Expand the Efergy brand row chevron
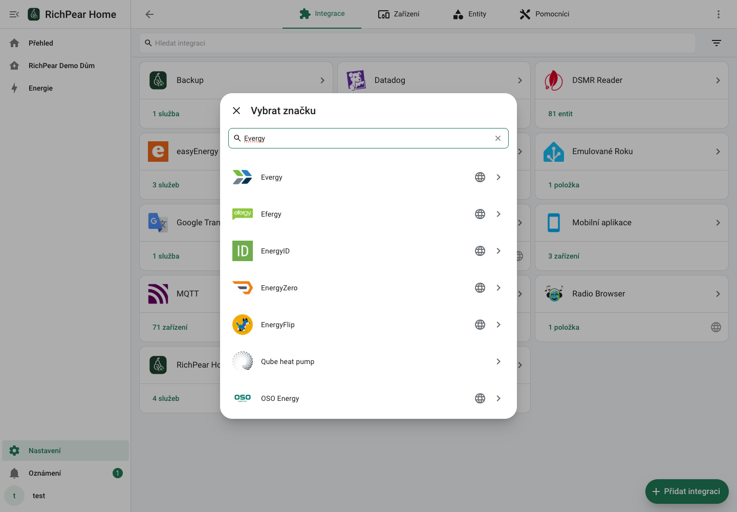 498,214
